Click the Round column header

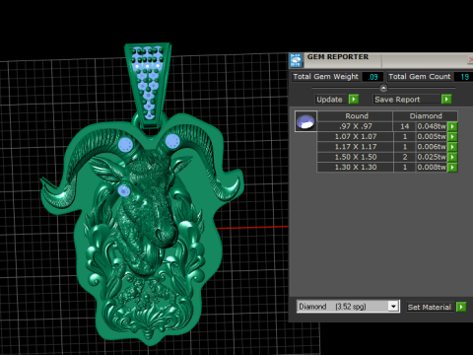356,116
